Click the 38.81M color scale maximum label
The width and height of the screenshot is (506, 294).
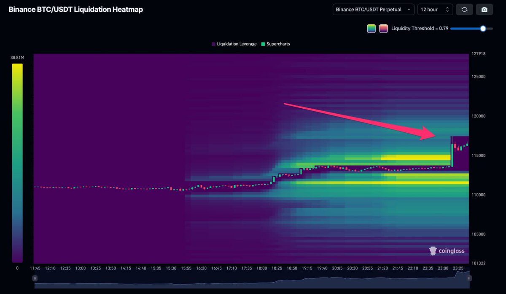coord(17,57)
